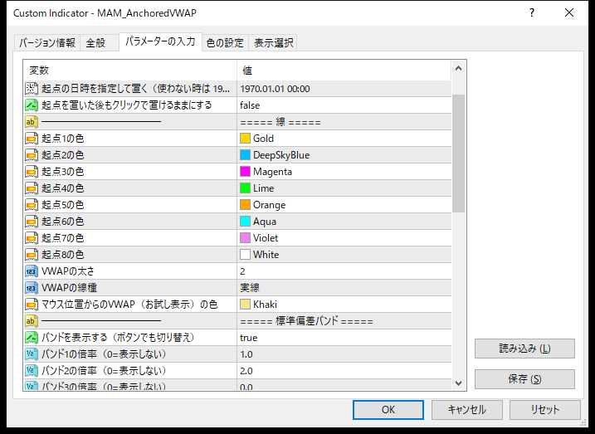Screen dimensions: 595x434
Task: Click the scrollbar down arrow
Action: click(x=458, y=383)
